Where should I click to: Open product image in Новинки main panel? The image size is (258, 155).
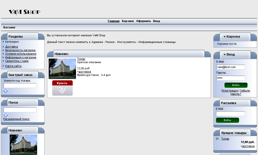click(x=62, y=69)
